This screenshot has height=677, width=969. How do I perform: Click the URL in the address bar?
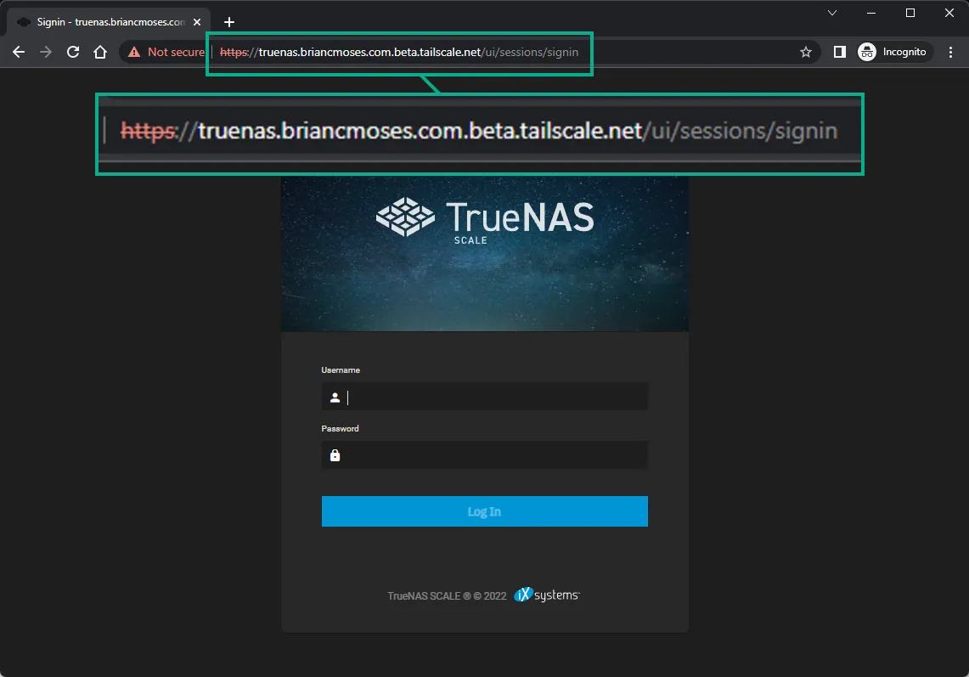[x=399, y=52]
